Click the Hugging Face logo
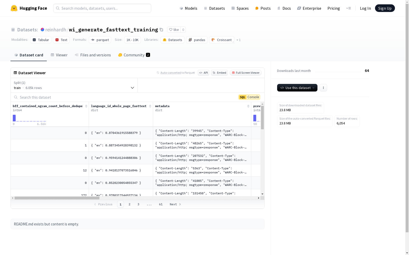 point(29,8)
